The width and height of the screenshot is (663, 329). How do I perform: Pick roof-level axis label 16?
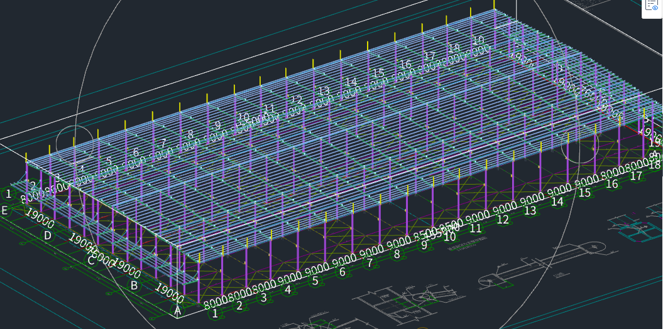405,64
